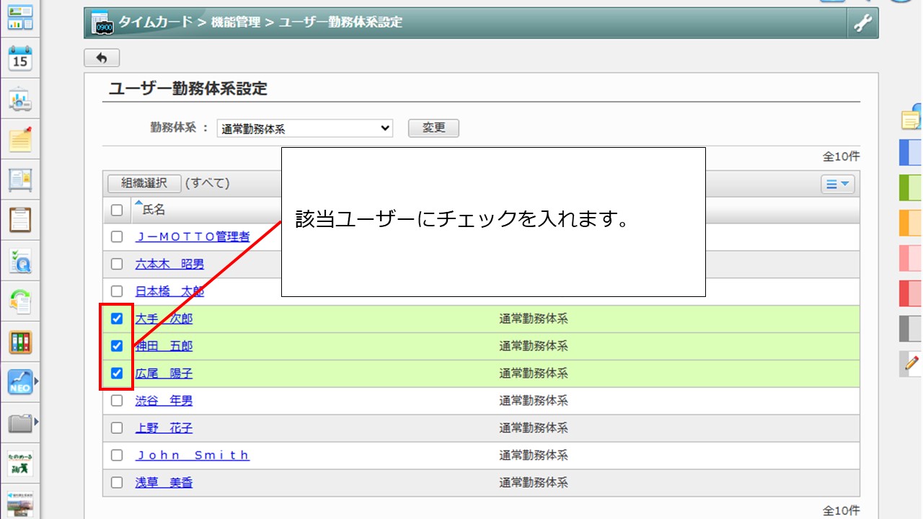
Task: Open the yellow pinned memo icon
Action: tap(20, 139)
